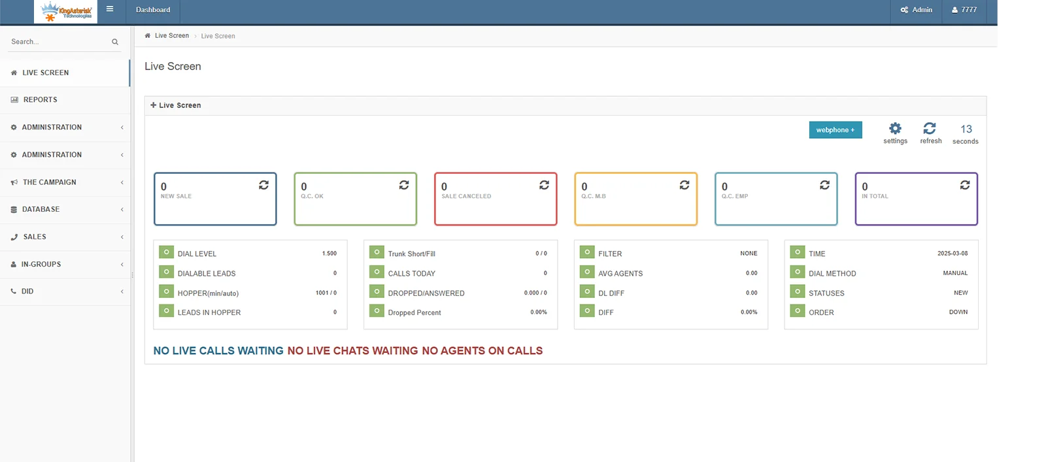Click the hamburger menu toggle icon
Screen dimensions: 1046x462
[110, 9]
